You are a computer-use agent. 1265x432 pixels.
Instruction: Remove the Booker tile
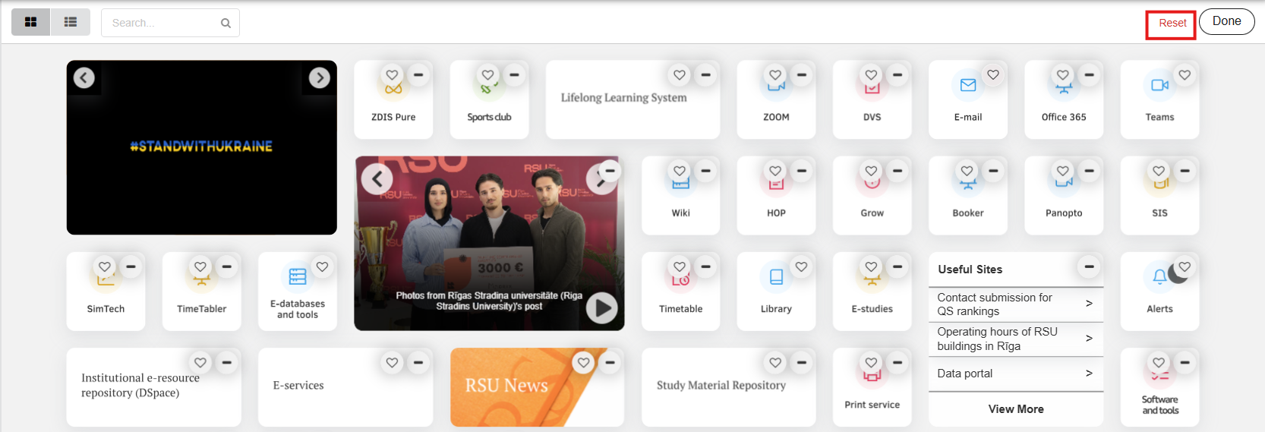point(993,171)
